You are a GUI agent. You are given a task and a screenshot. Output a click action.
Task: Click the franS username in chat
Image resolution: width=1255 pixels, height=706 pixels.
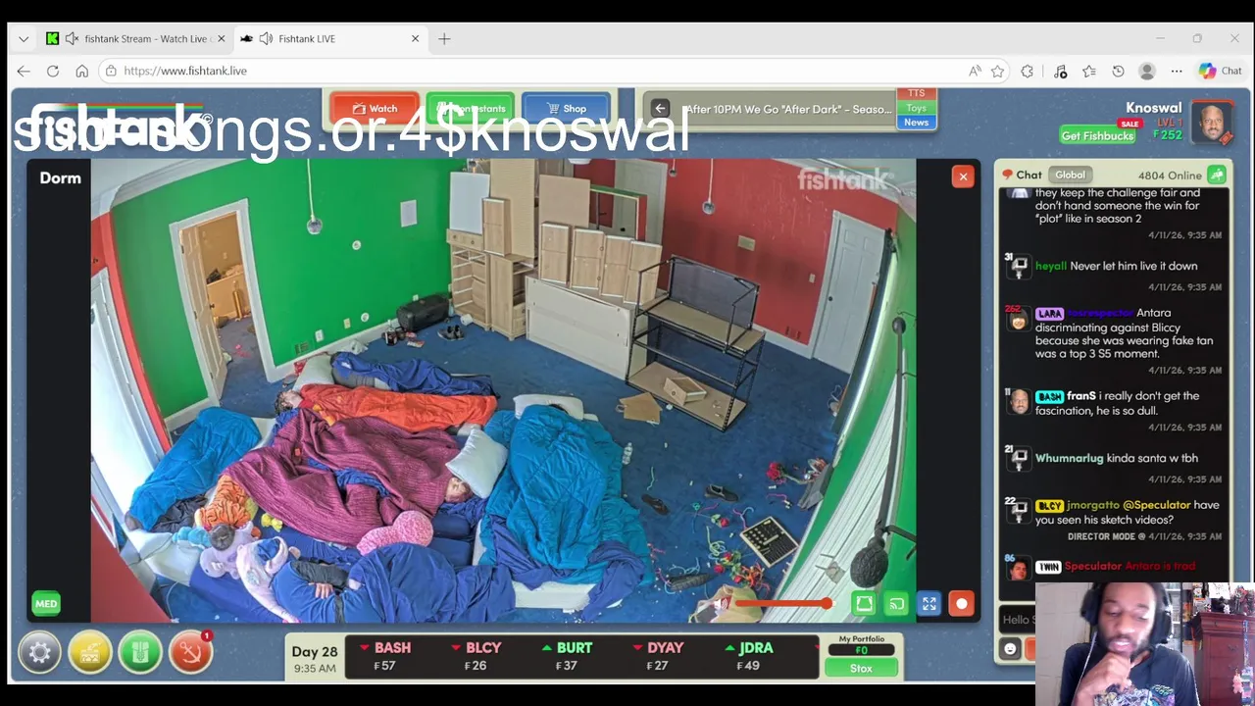point(1081,396)
